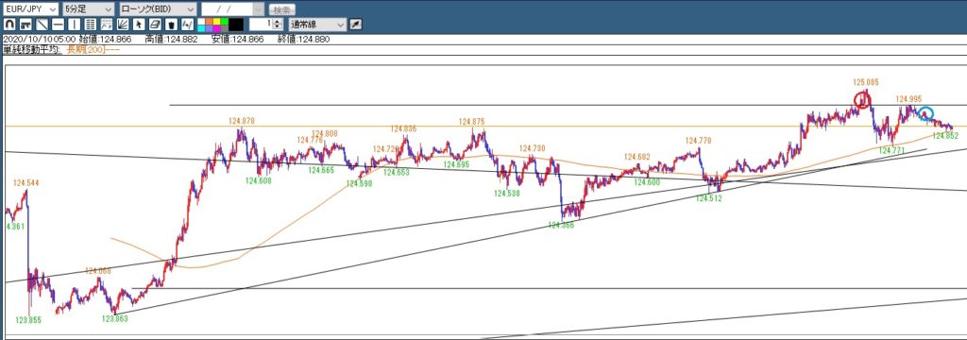The width and height of the screenshot is (967, 340).
Task: Open the ローソク(BID) chart type dropdown
Action: point(158,9)
